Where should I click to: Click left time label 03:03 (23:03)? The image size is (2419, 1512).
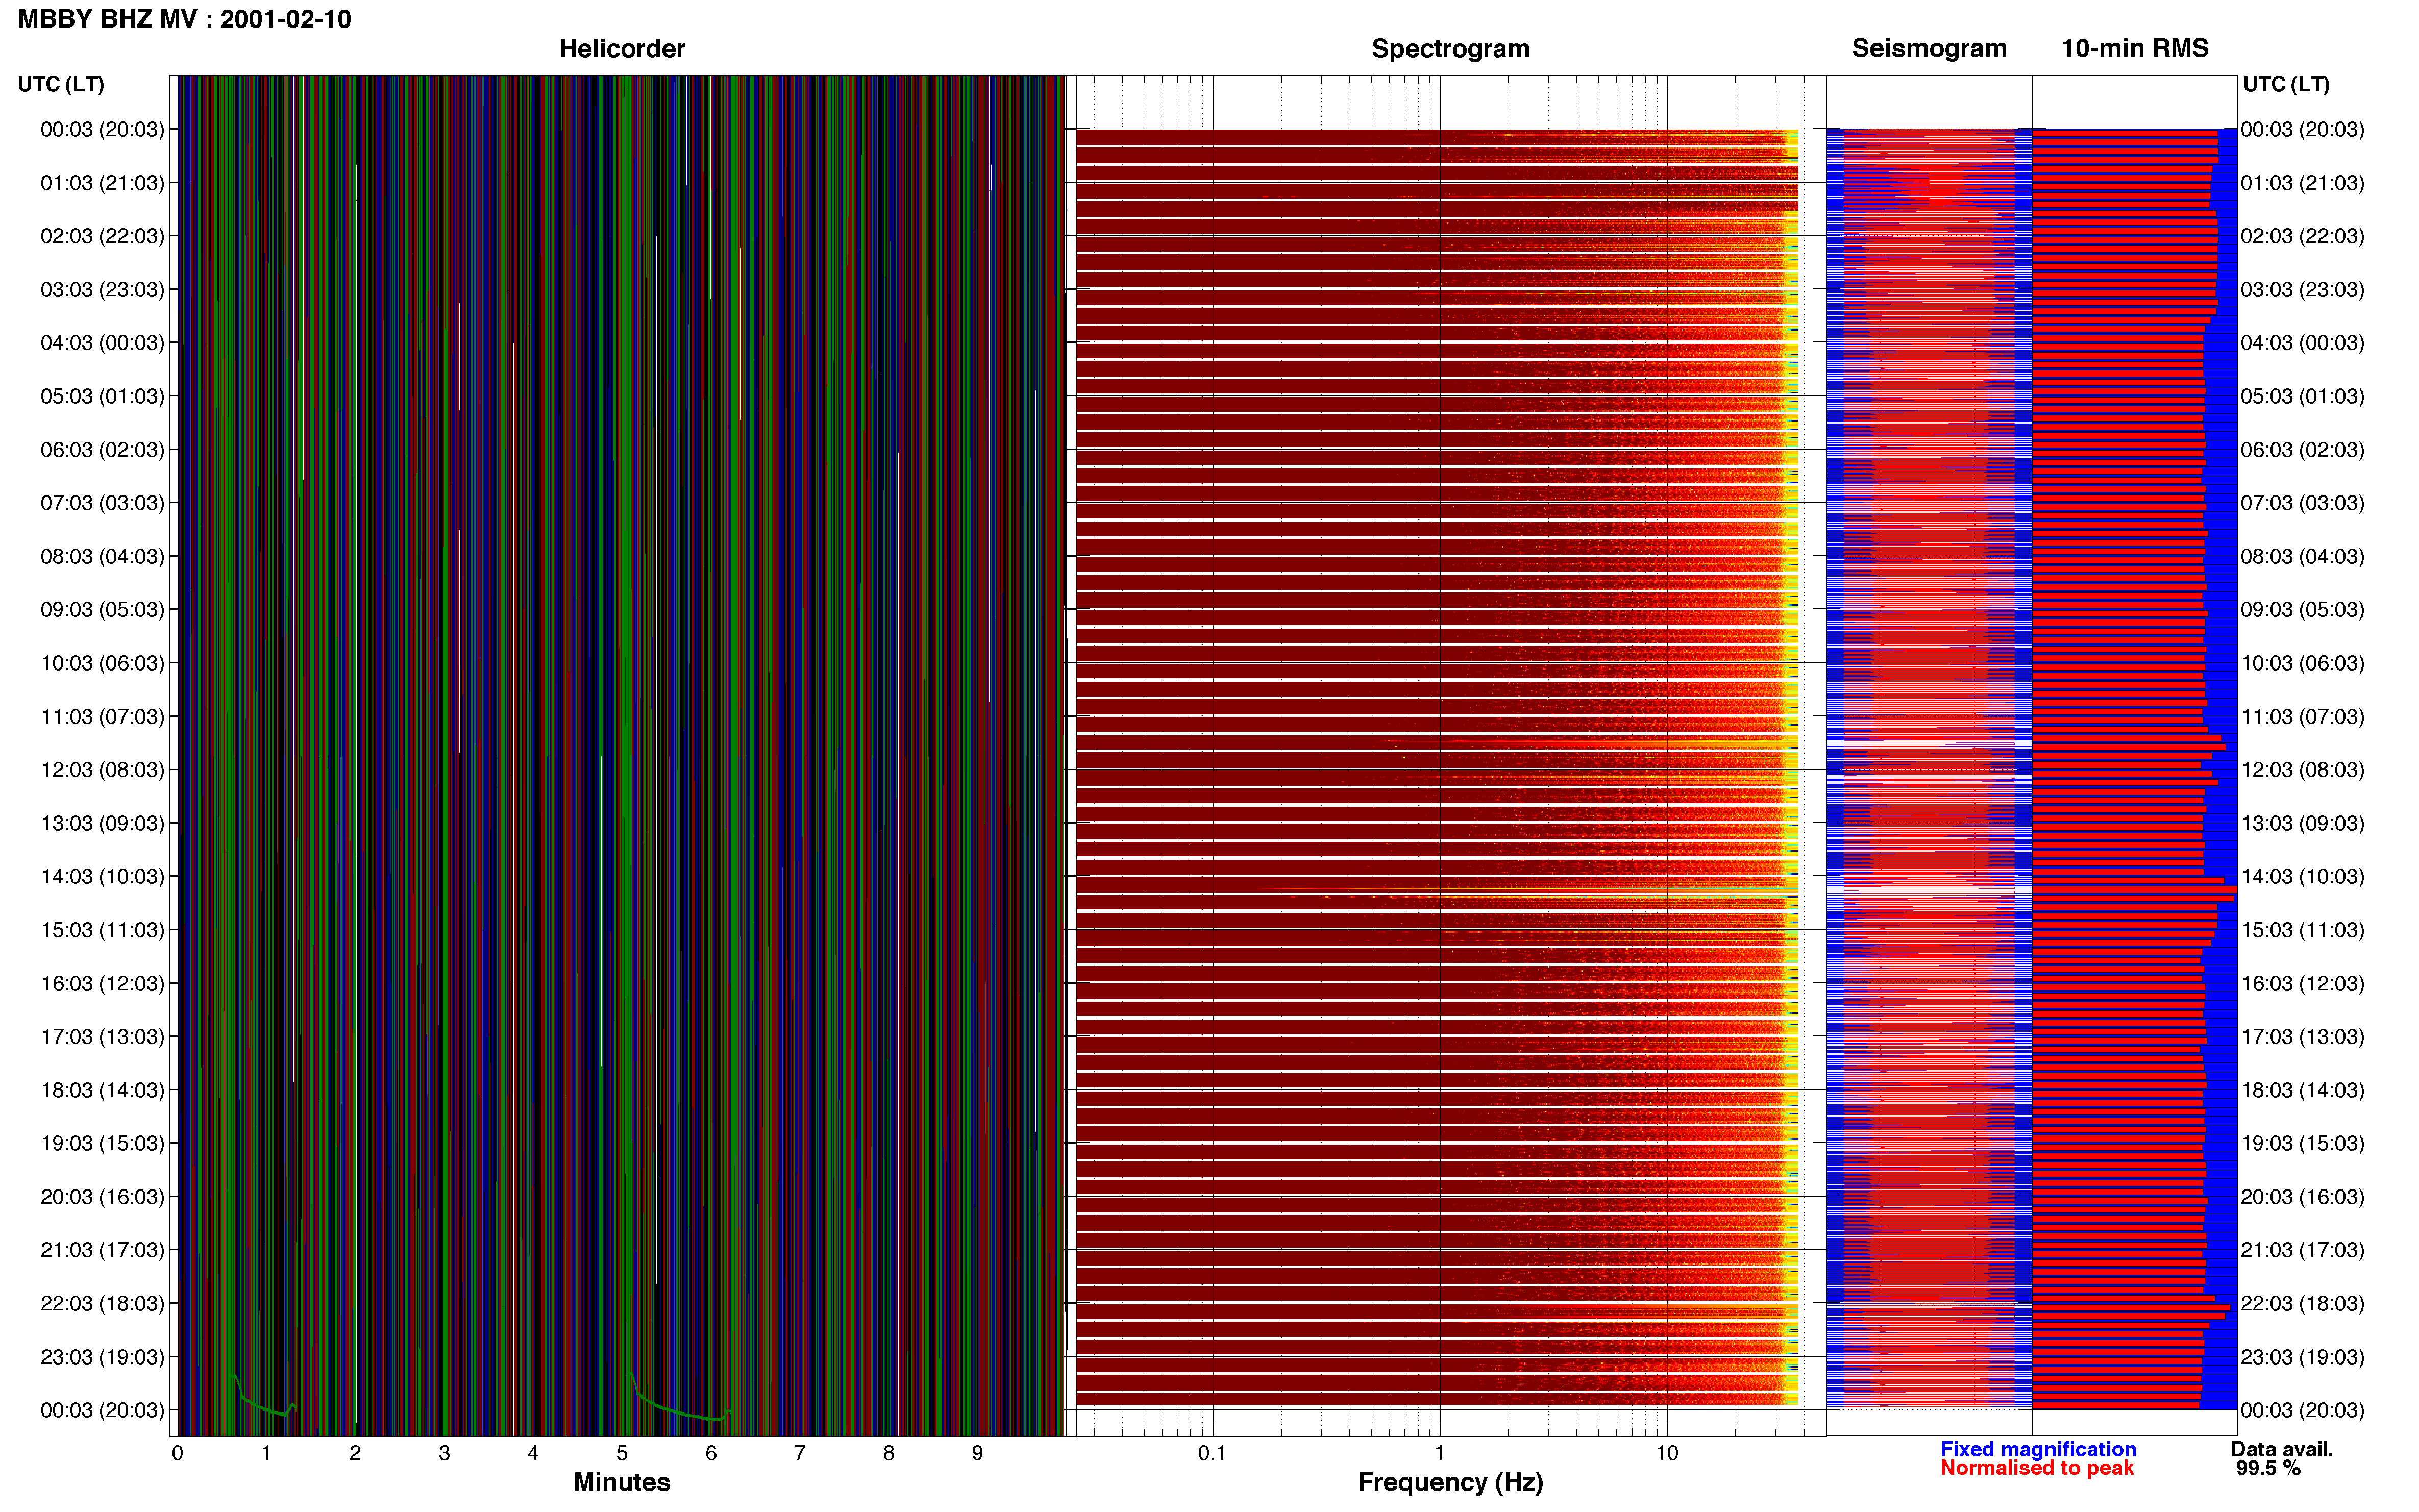(x=102, y=289)
